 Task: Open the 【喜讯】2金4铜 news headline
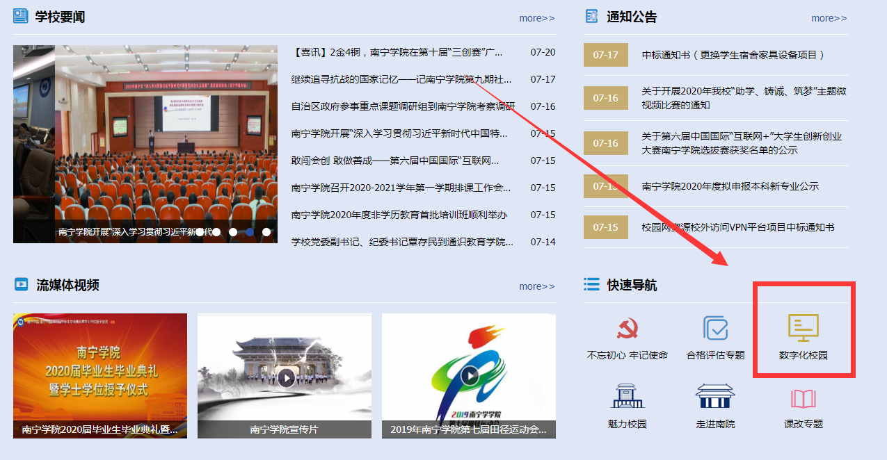click(397, 52)
